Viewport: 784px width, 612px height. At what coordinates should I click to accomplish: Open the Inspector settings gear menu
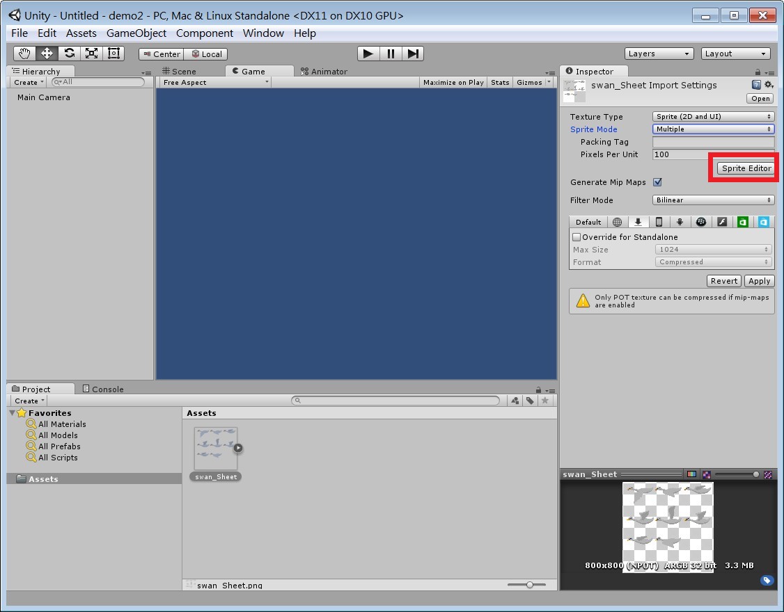click(769, 85)
